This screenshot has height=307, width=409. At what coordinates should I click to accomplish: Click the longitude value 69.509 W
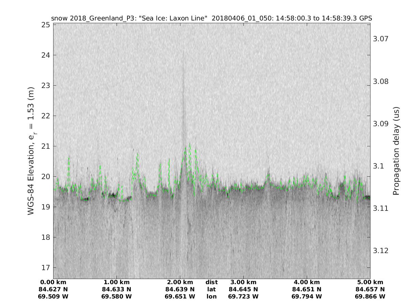(54, 297)
